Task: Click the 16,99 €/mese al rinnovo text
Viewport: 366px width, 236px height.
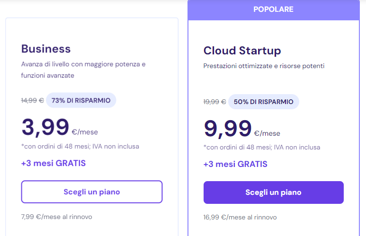Action: pyautogui.click(x=240, y=217)
